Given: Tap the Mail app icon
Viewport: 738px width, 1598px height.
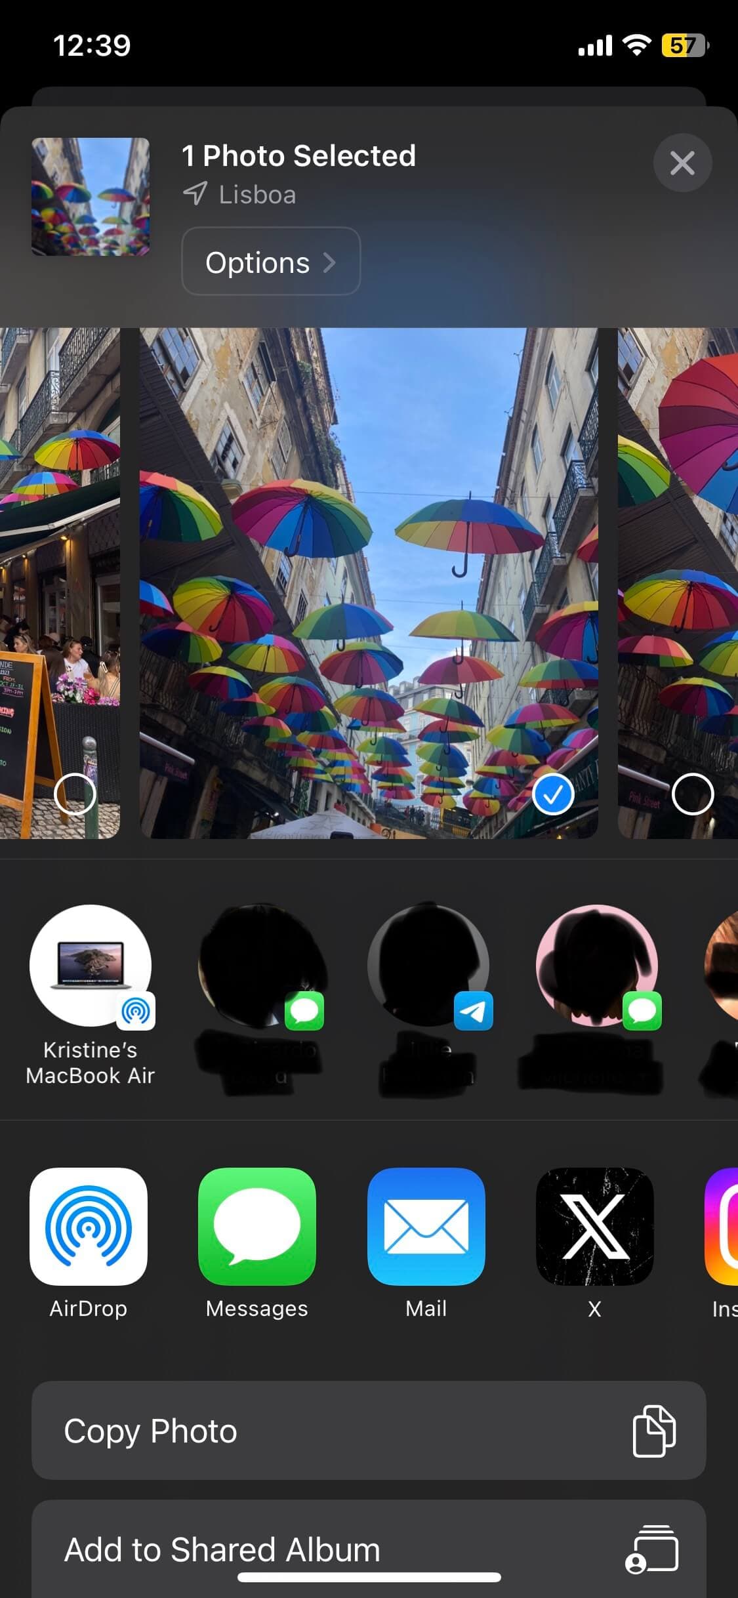Looking at the screenshot, I should [x=426, y=1225].
